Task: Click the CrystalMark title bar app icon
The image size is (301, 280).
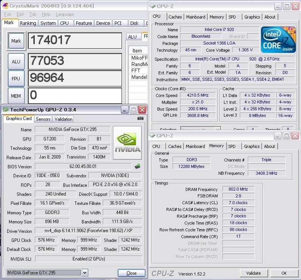Action: 5,6
